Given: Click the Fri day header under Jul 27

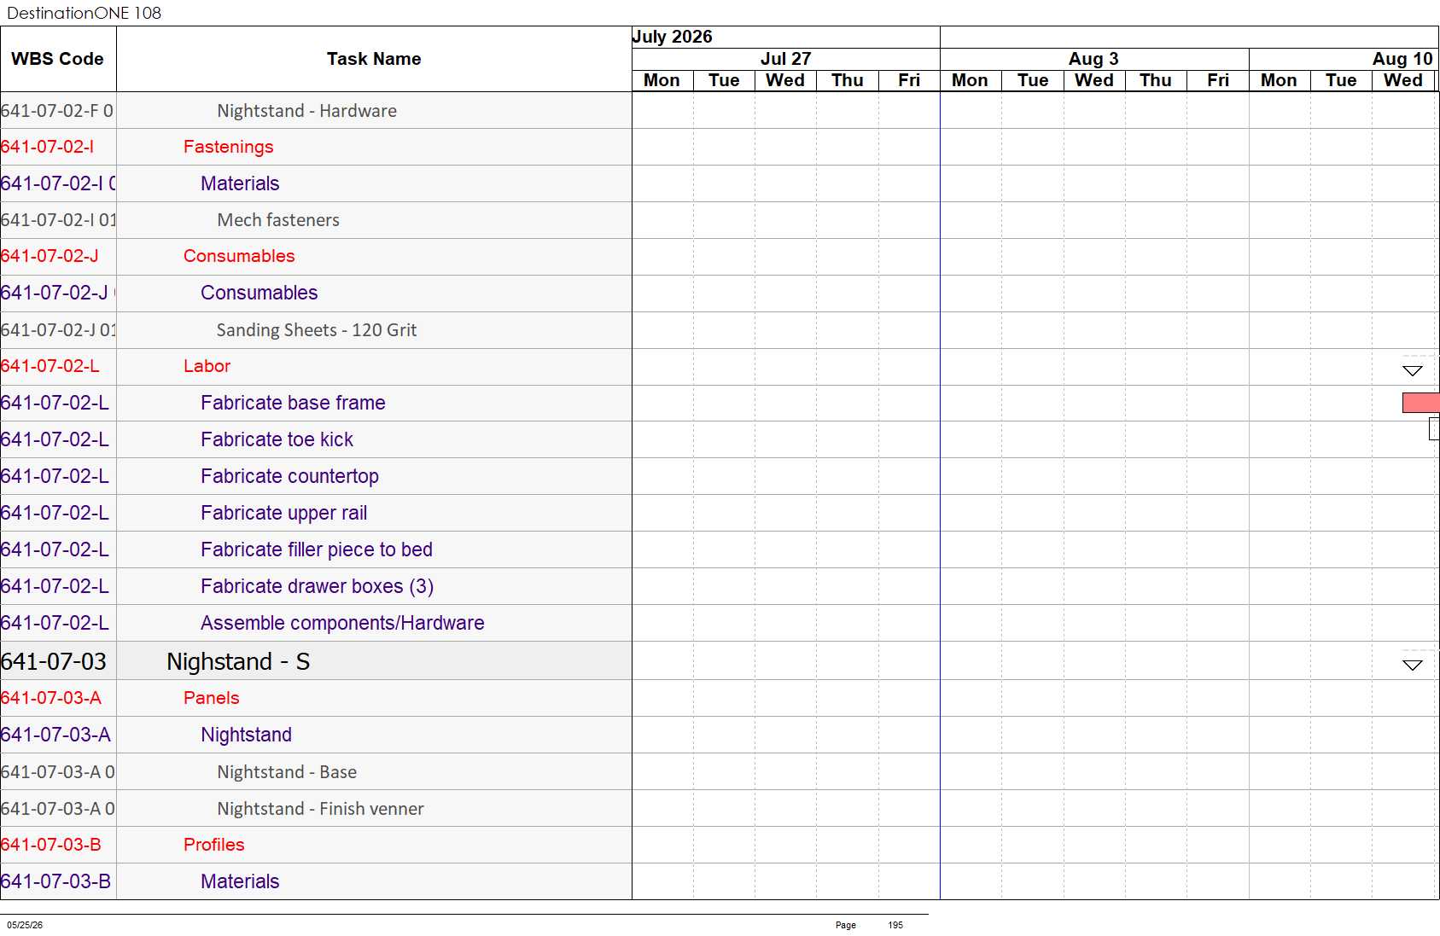Looking at the screenshot, I should coord(909,80).
